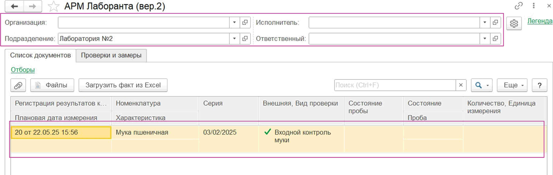Clear the search field with X

pyautogui.click(x=461, y=85)
